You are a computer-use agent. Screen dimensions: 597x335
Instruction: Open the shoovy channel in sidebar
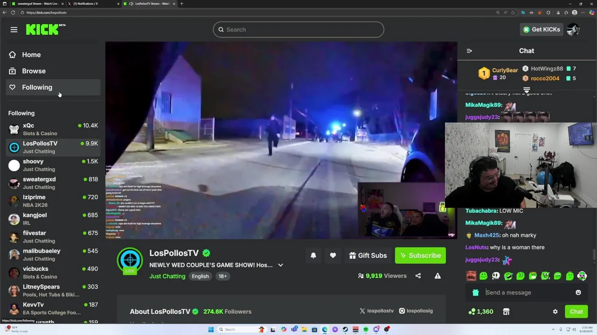53,165
